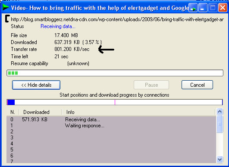Screen dimensions: 229x167
Task: Click the blue segment in connections progress bar
Action: tap(11, 102)
